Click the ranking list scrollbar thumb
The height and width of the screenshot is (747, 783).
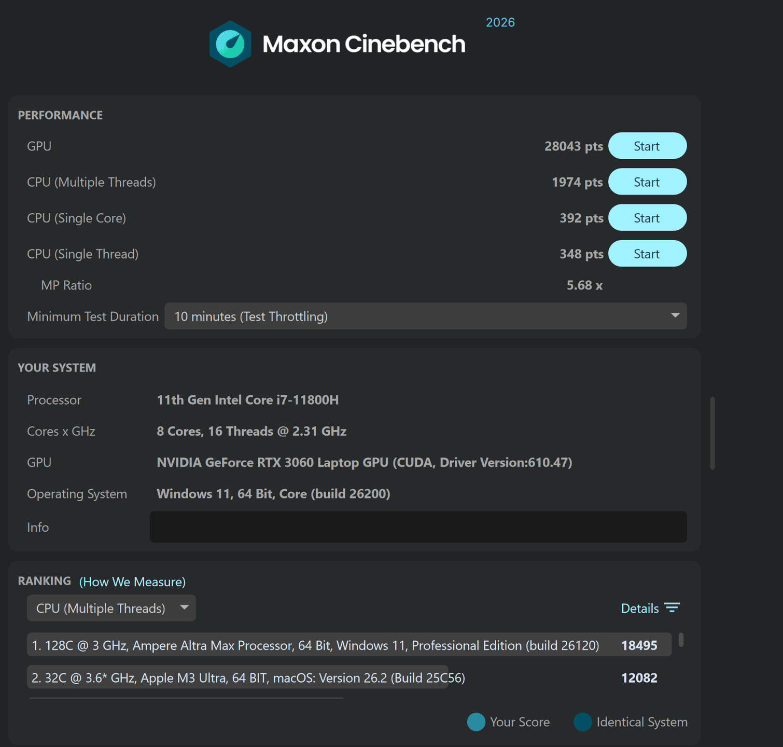pyautogui.click(x=681, y=640)
